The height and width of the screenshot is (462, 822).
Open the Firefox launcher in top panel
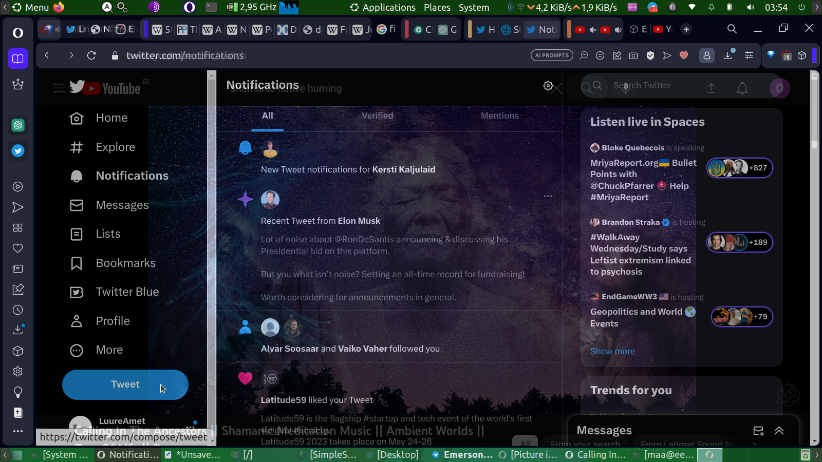click(59, 7)
